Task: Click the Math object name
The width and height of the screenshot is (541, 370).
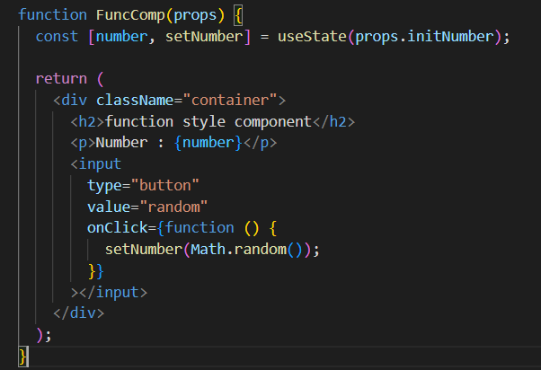Action: pos(208,250)
